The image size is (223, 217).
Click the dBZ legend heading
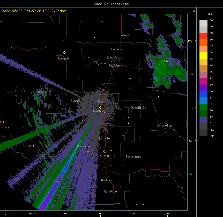(x=210, y=14)
